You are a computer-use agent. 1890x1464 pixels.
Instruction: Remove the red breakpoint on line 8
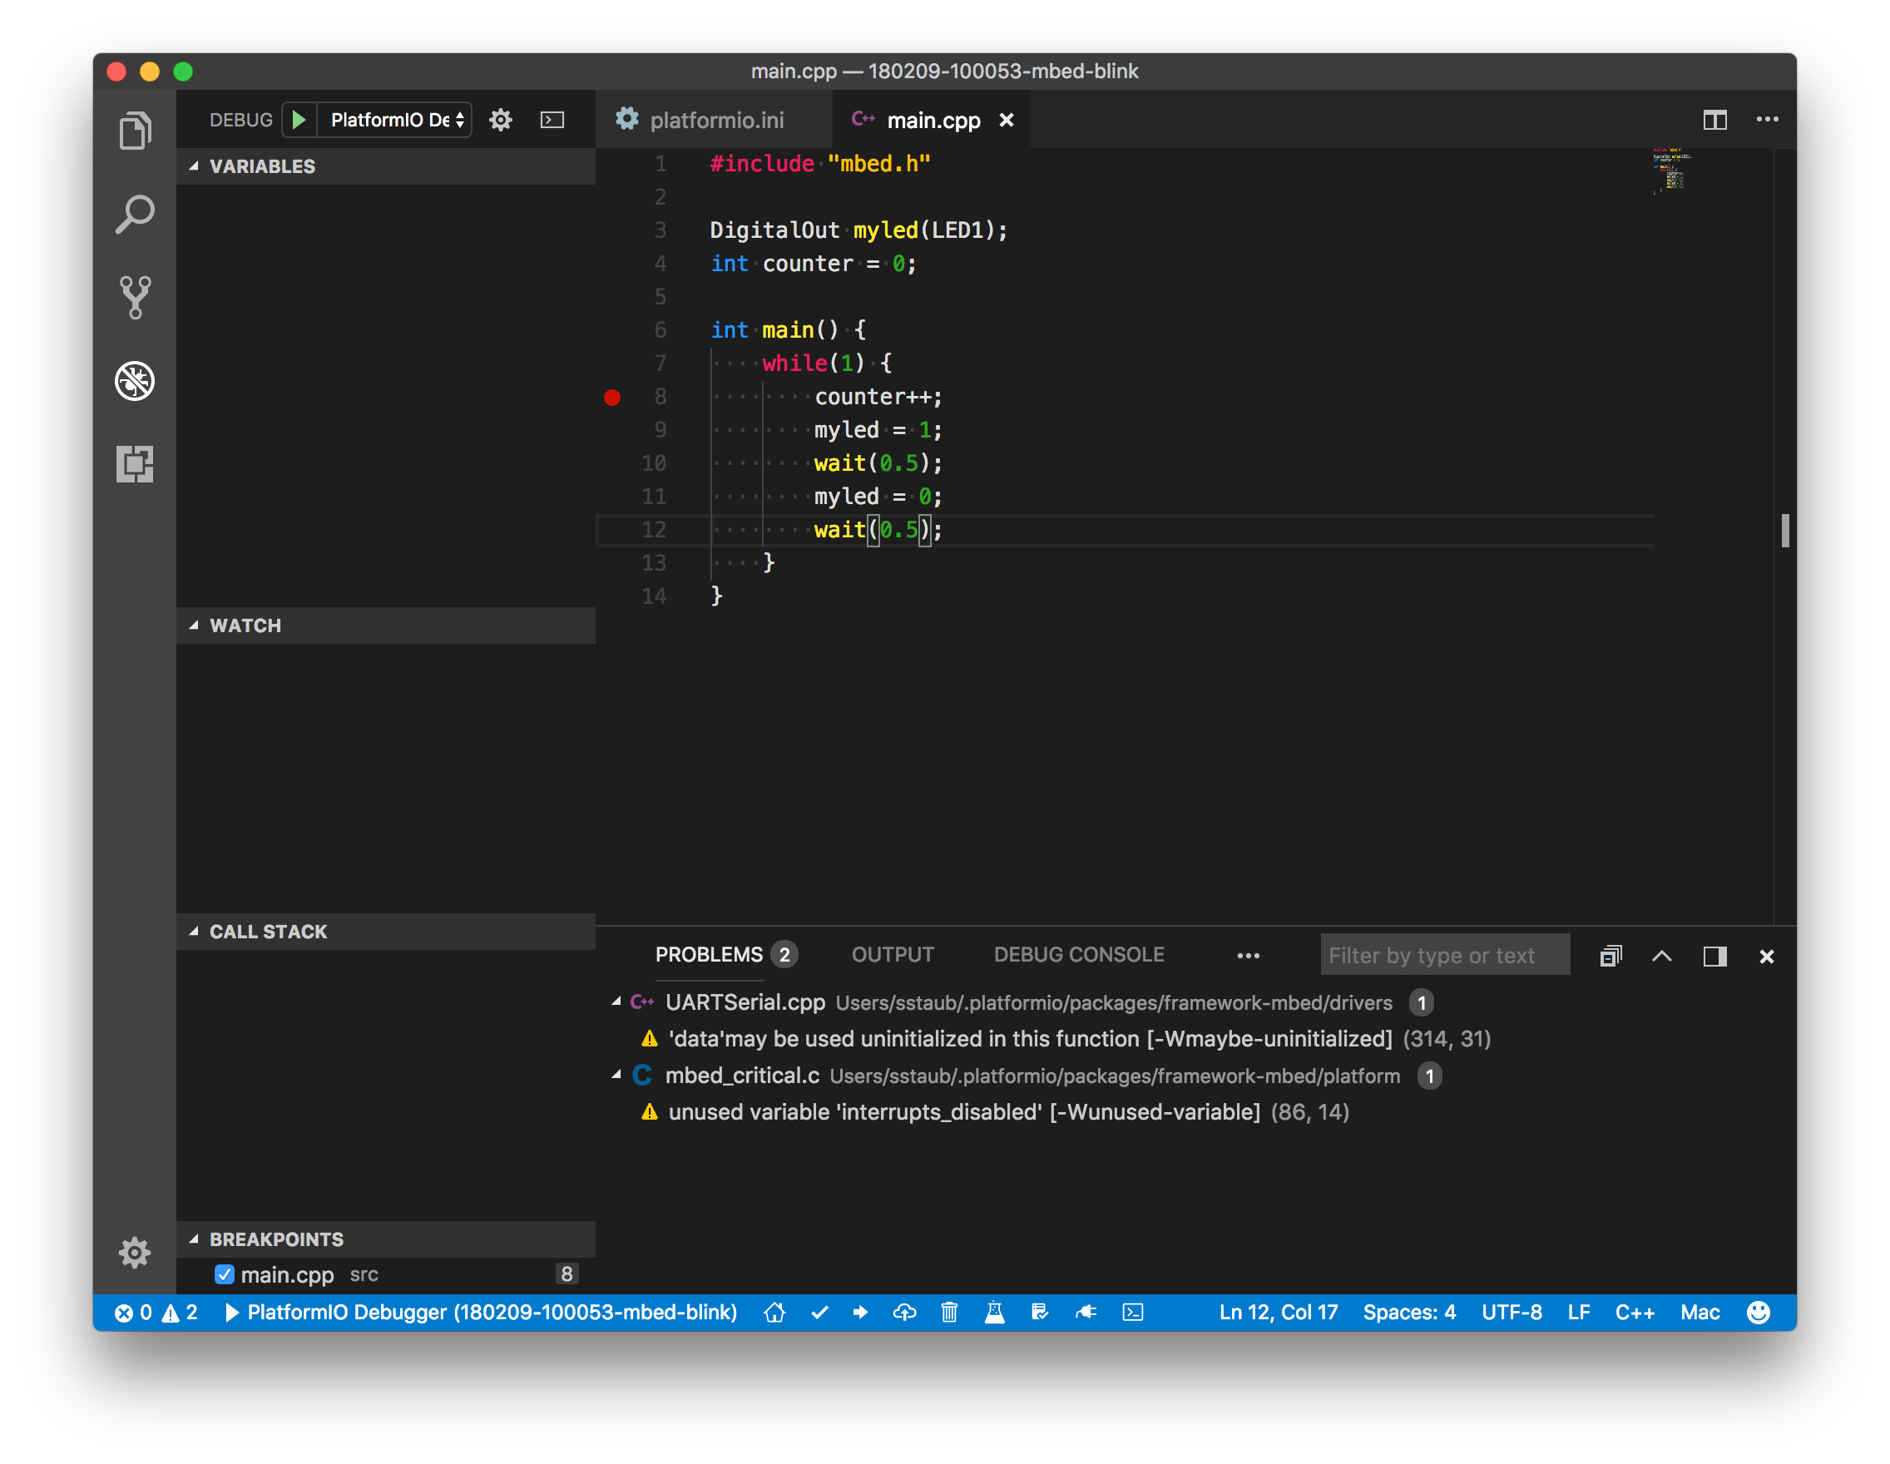click(x=611, y=397)
